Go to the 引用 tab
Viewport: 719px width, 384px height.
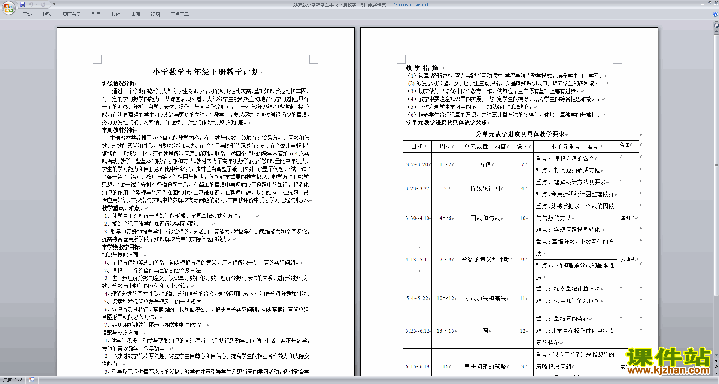(x=96, y=15)
